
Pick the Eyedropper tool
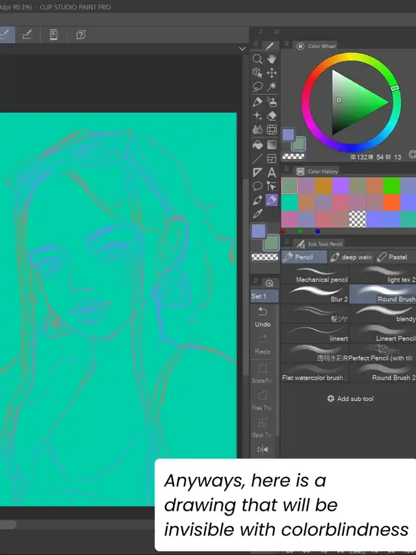pos(257,214)
